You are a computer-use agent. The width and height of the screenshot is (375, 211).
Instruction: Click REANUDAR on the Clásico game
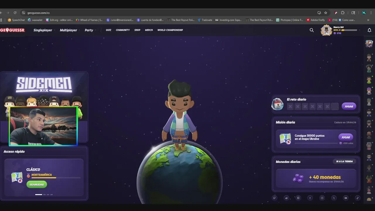(x=37, y=184)
